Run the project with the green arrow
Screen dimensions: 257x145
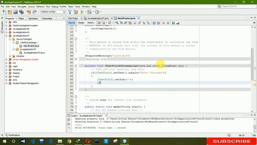click(x=82, y=12)
